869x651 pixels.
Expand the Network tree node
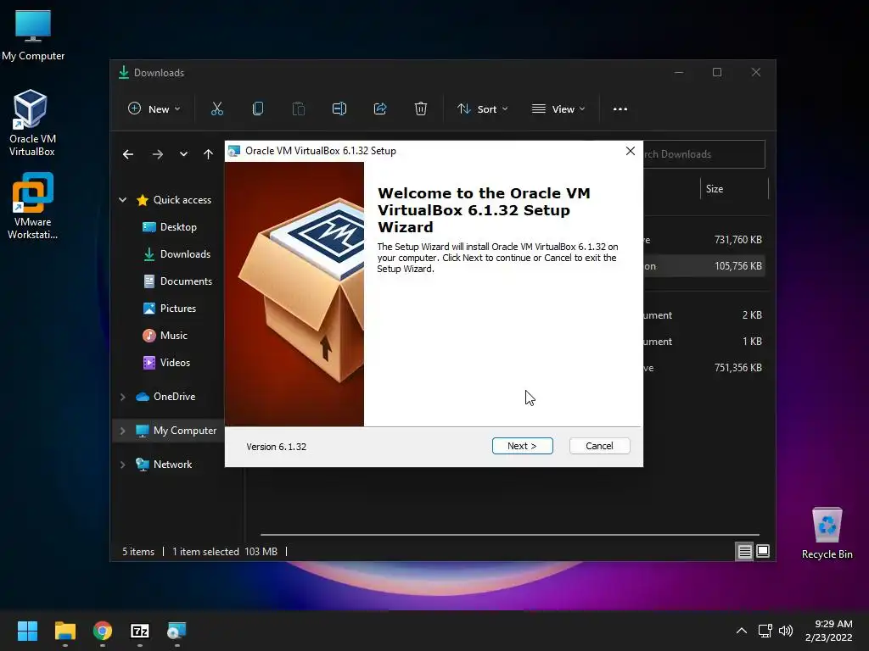point(122,465)
